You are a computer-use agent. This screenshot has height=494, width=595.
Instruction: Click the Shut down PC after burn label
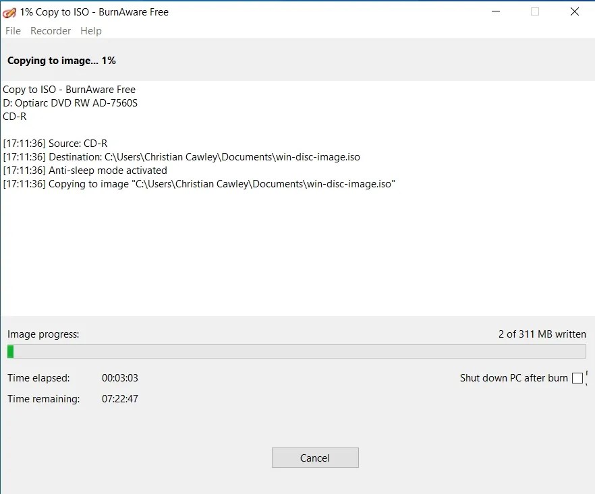click(x=513, y=378)
